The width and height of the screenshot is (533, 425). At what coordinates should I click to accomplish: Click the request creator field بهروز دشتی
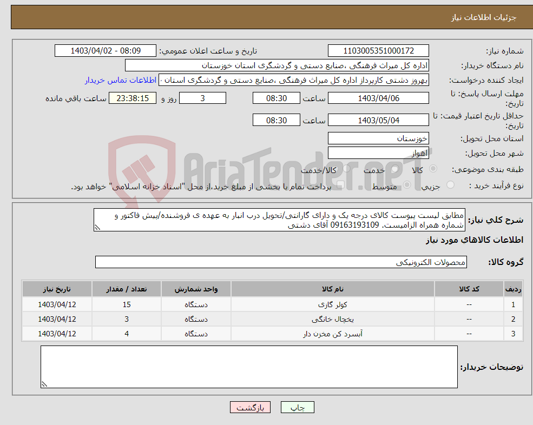[294, 80]
